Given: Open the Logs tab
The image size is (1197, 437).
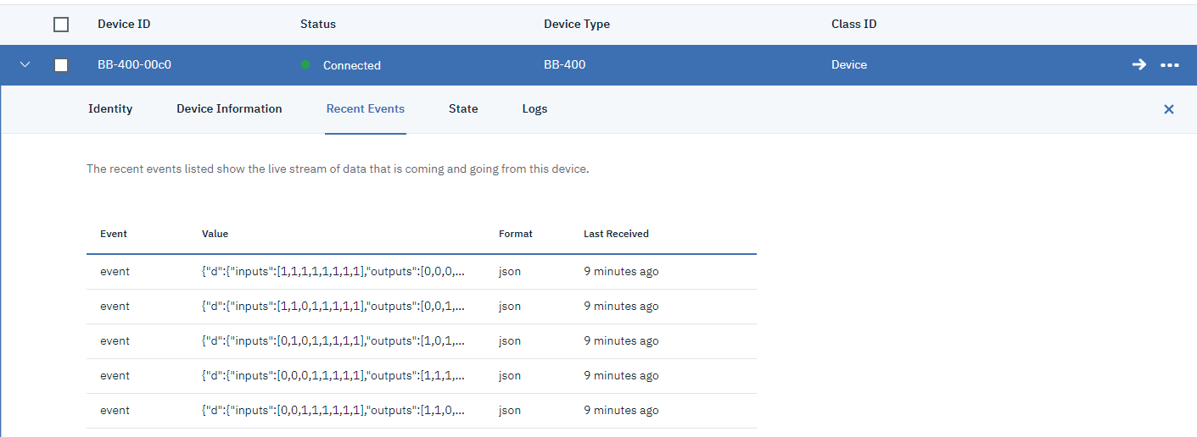Looking at the screenshot, I should tap(534, 109).
